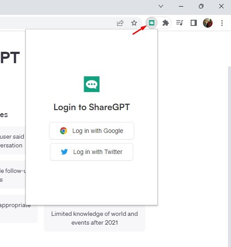Minimize the browser window

tap(181, 6)
